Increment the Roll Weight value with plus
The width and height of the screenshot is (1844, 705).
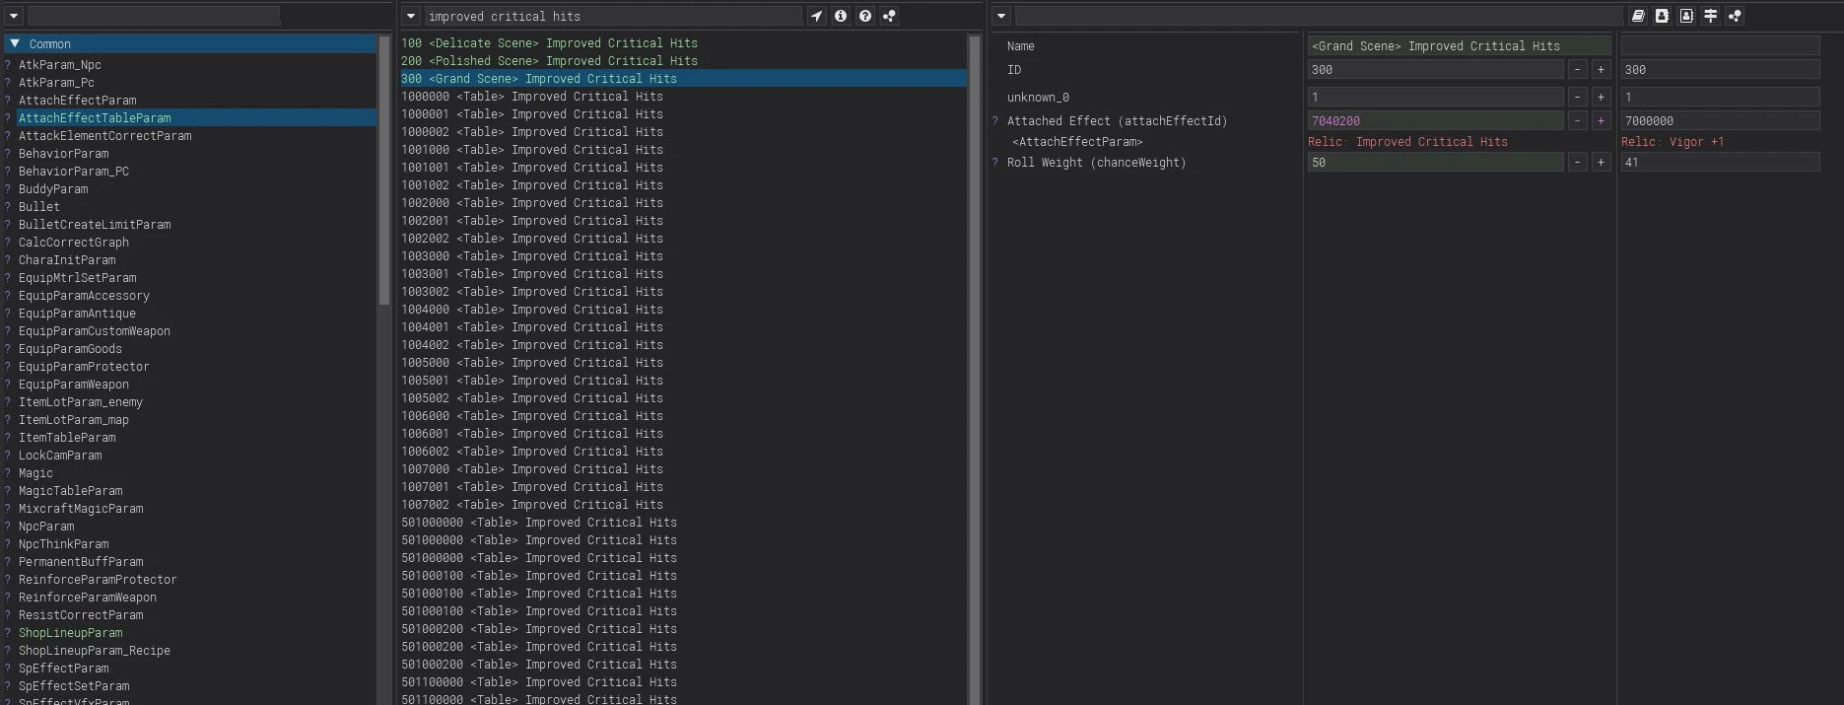pos(1601,163)
